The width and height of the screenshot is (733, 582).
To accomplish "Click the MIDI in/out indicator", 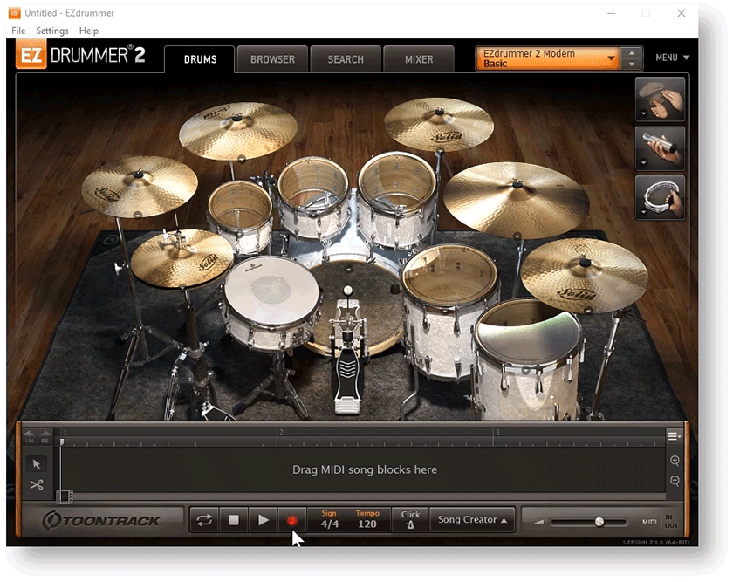I will 661,521.
